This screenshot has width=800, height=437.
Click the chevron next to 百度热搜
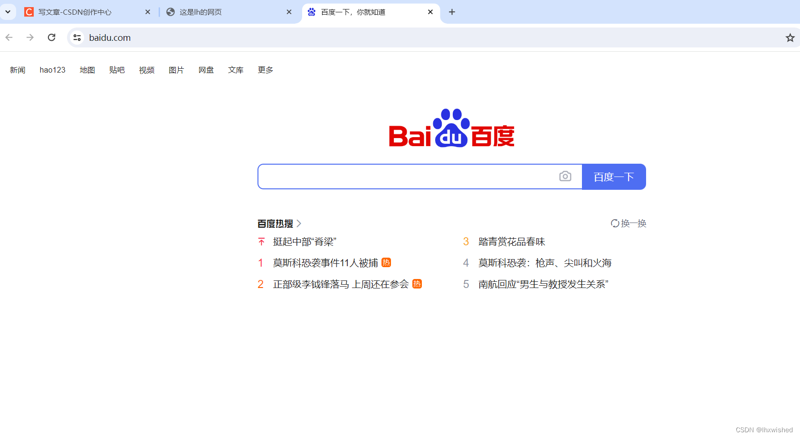click(x=299, y=223)
